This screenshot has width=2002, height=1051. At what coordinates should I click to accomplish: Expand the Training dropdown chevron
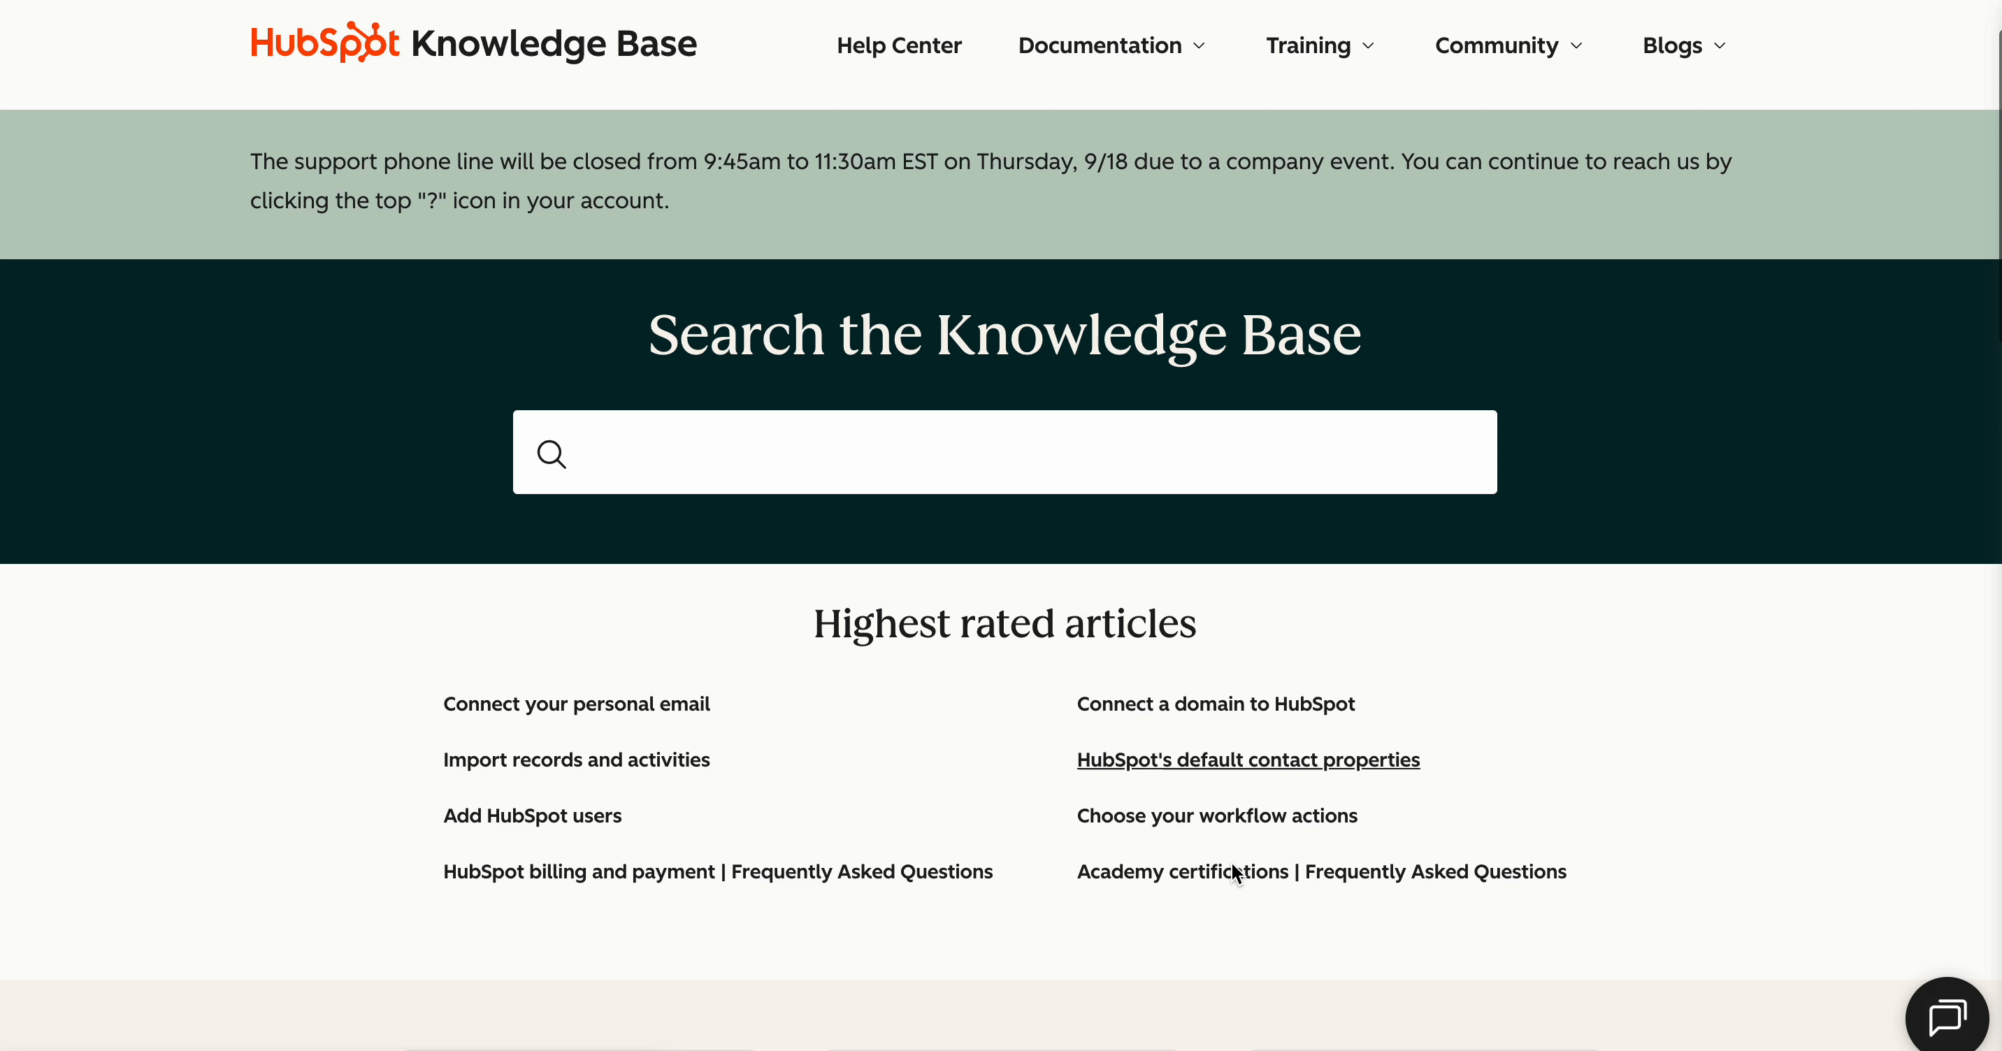click(x=1369, y=46)
